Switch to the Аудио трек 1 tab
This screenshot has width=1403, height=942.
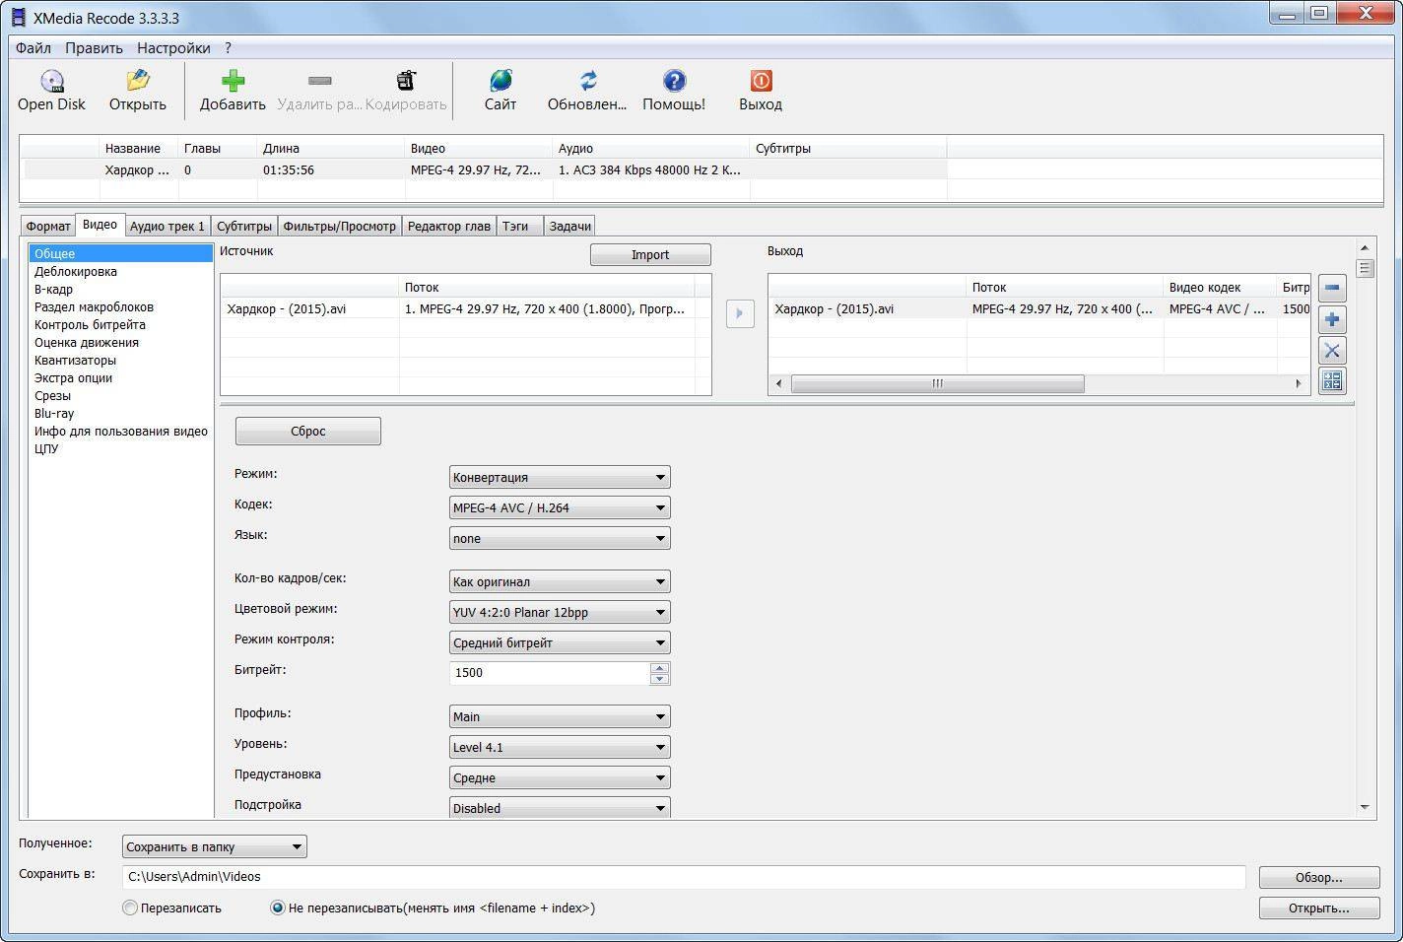coord(167,226)
